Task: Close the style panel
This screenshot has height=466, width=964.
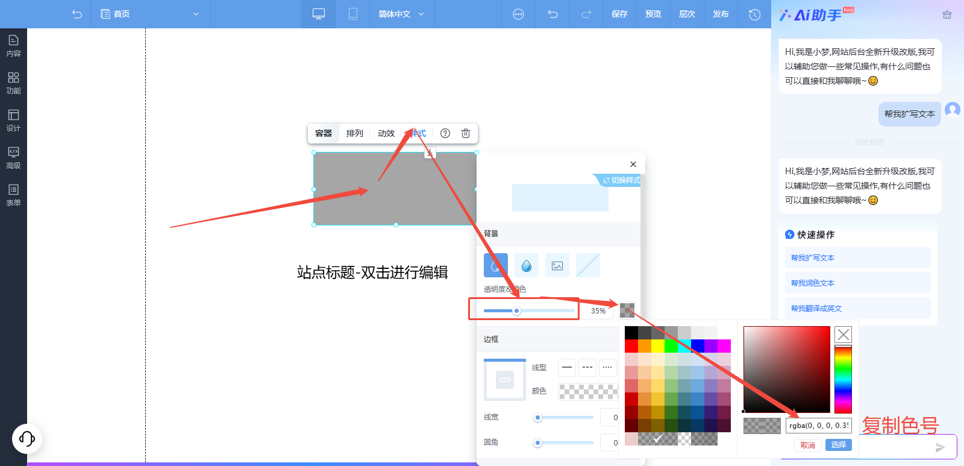Action: click(633, 164)
